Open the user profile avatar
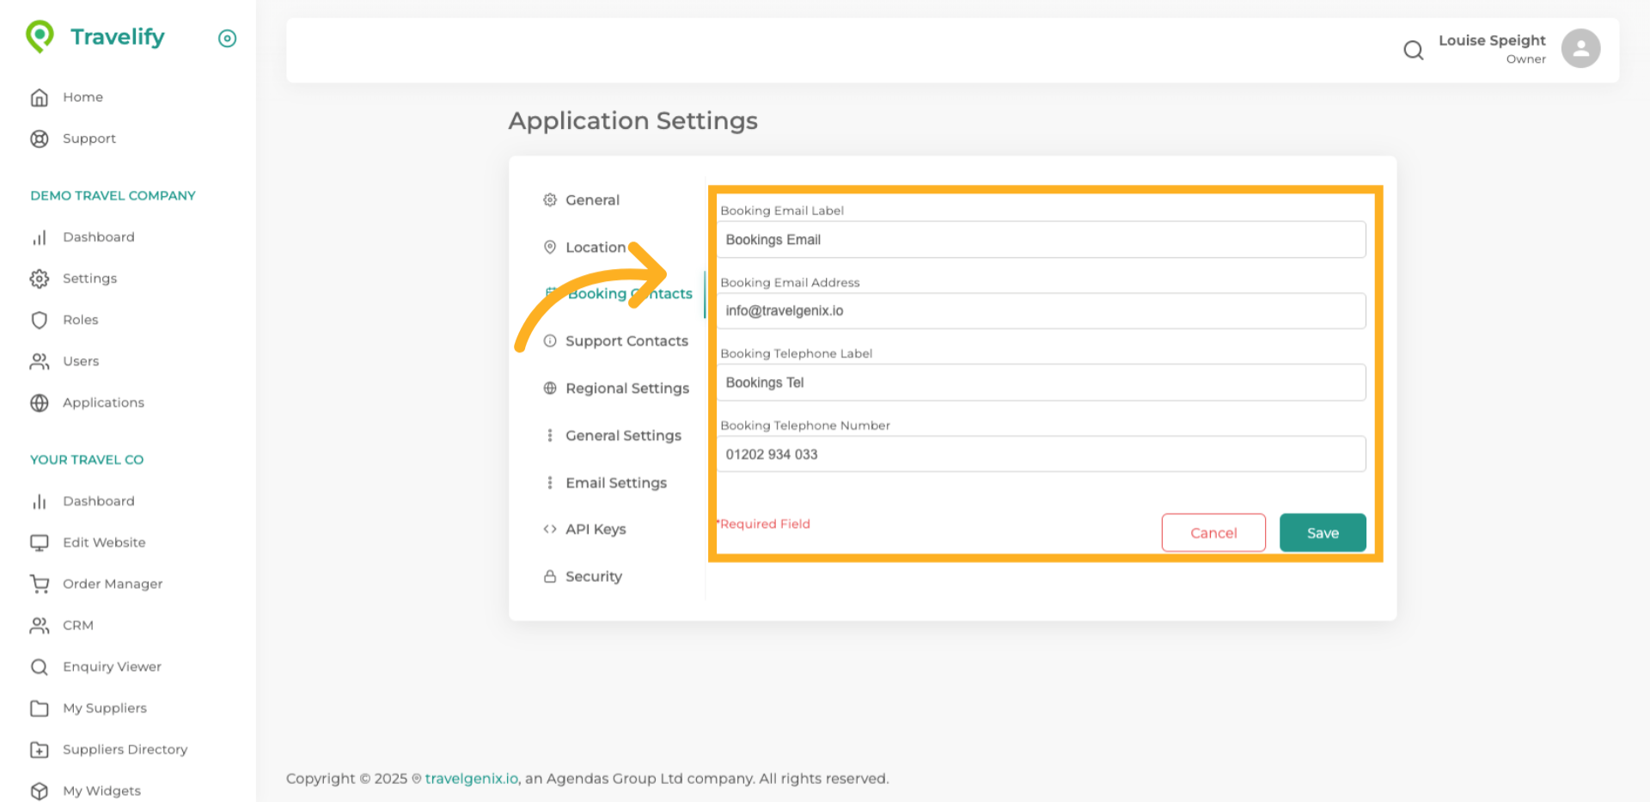This screenshot has width=1650, height=802. pyautogui.click(x=1580, y=49)
